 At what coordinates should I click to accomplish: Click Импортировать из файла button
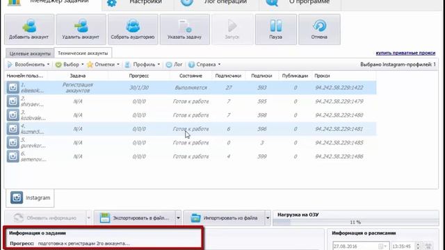tap(224, 218)
